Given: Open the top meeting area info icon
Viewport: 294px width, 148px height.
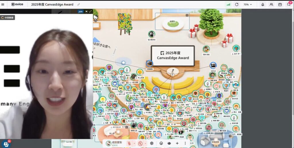Looking at the screenshot, I should pyautogui.click(x=187, y=15).
